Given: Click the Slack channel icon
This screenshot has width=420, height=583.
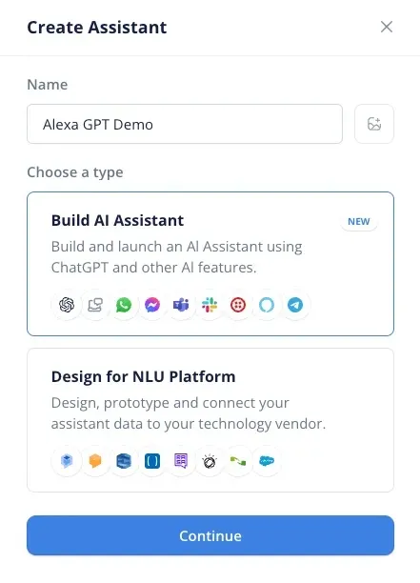Looking at the screenshot, I should tap(210, 305).
